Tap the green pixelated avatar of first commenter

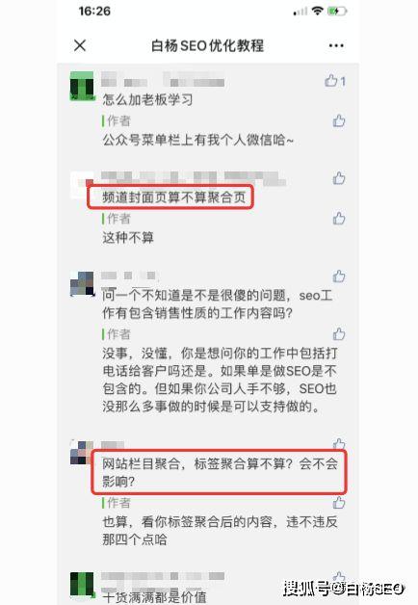tap(82, 86)
